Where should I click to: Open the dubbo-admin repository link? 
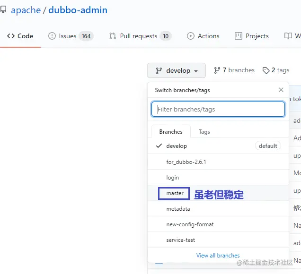(x=78, y=10)
